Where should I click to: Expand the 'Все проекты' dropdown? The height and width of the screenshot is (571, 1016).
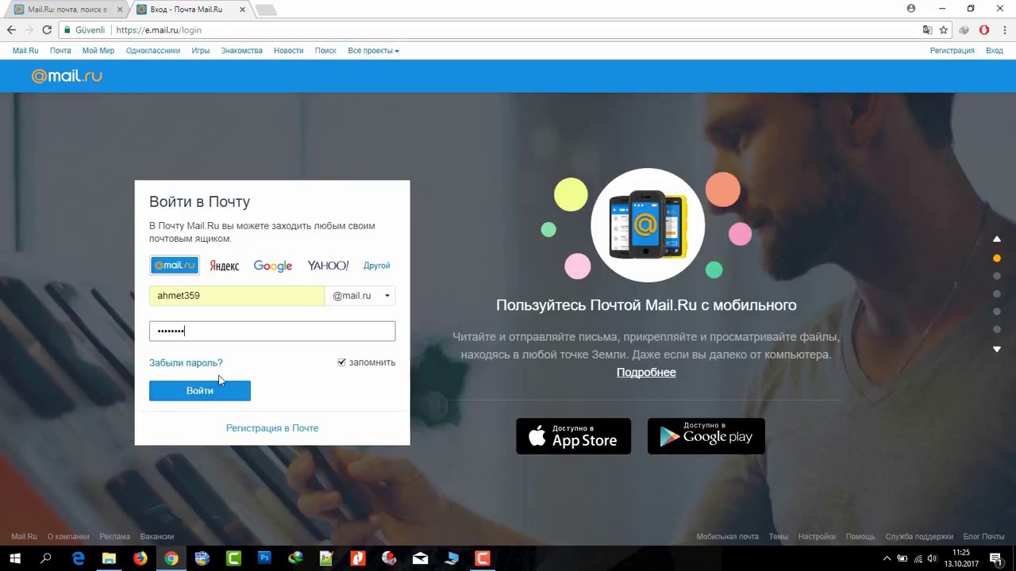[373, 51]
